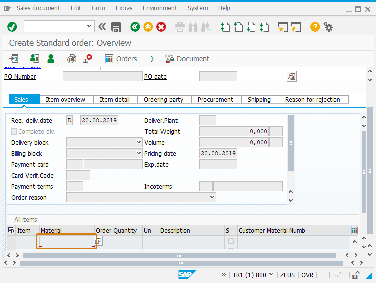The width and height of the screenshot is (376, 283).
Task: Expand the Billing block dropdown
Action: click(x=139, y=153)
